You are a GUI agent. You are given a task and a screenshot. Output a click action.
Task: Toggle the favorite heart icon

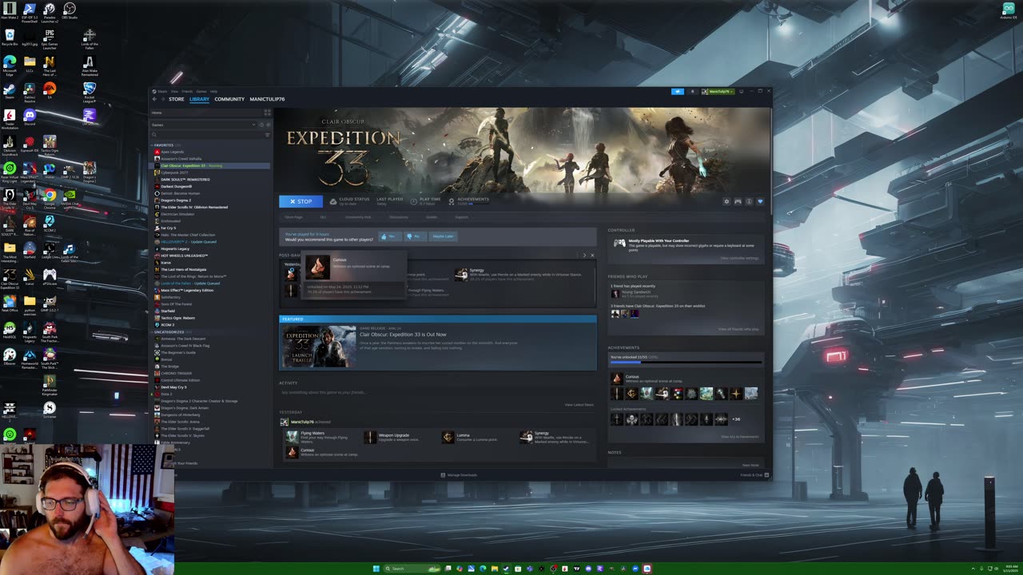(x=760, y=201)
